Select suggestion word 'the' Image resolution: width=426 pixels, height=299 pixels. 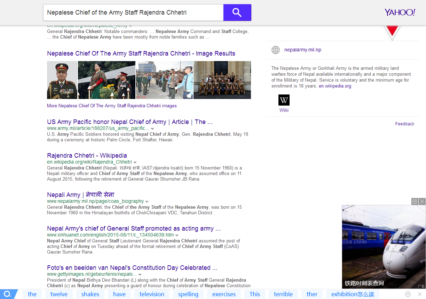pos(32,294)
